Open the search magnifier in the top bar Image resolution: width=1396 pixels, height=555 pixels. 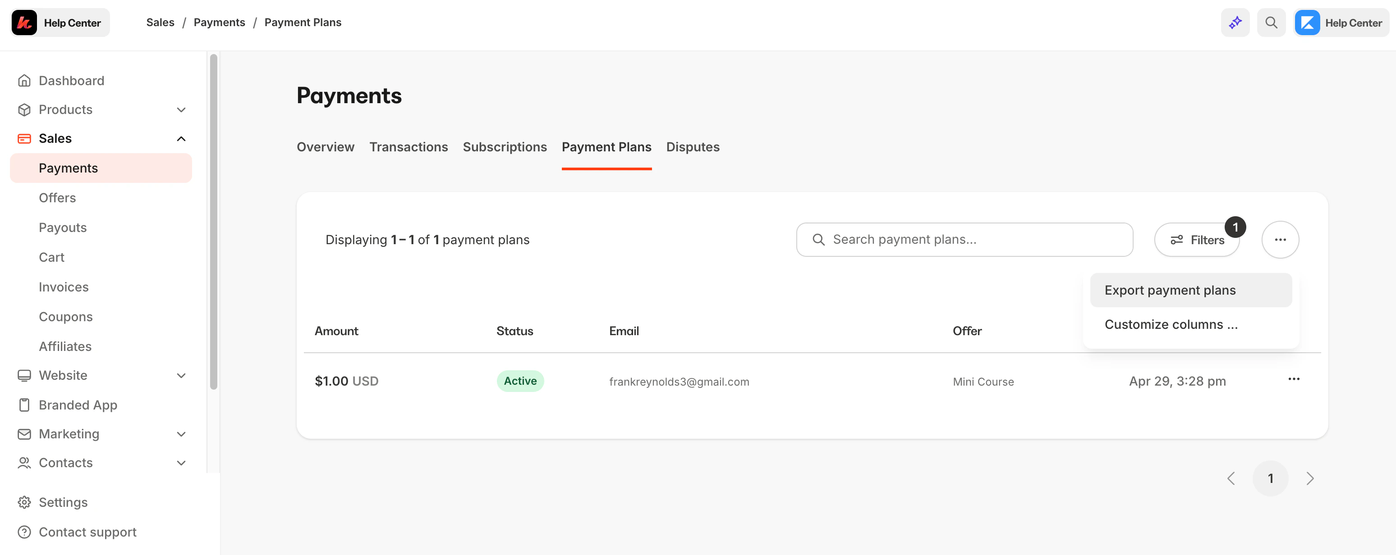1272,22
